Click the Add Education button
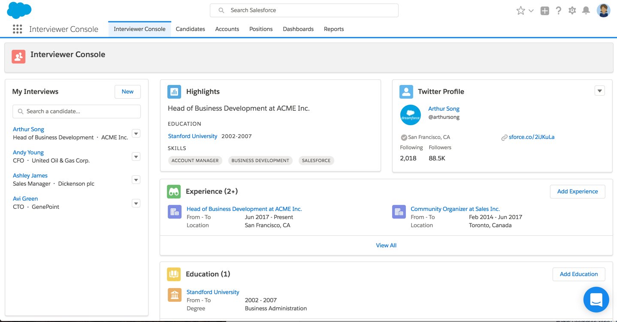The image size is (617, 322). pyautogui.click(x=579, y=274)
